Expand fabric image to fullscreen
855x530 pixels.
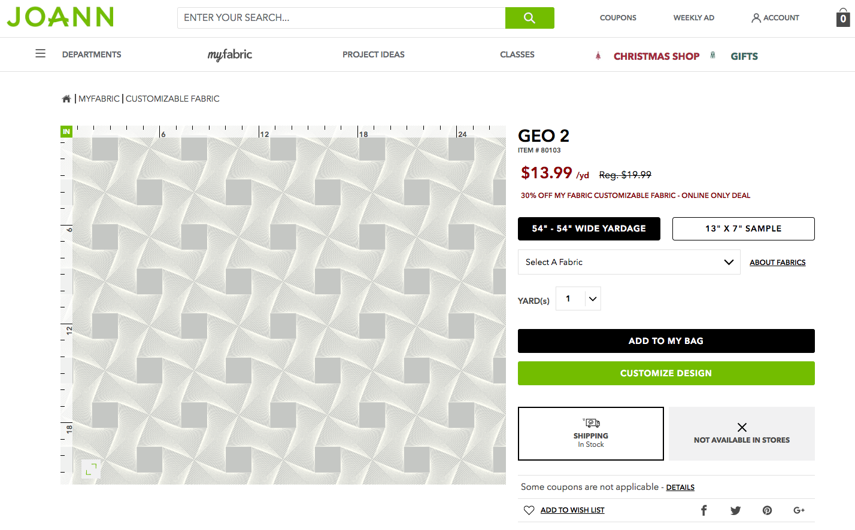91,469
